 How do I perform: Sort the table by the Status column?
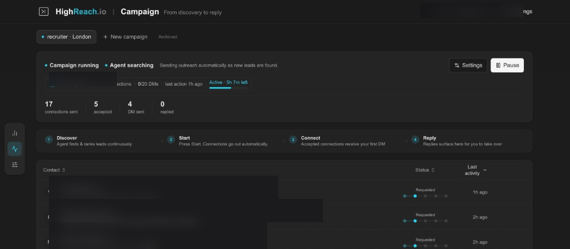click(x=425, y=170)
